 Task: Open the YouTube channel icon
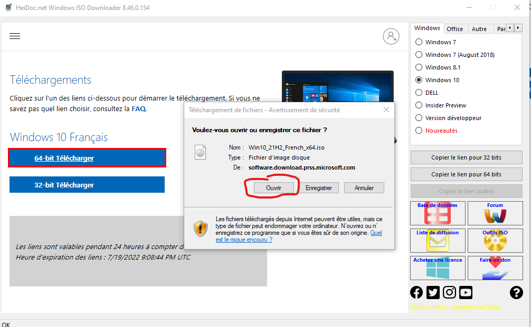(466, 292)
